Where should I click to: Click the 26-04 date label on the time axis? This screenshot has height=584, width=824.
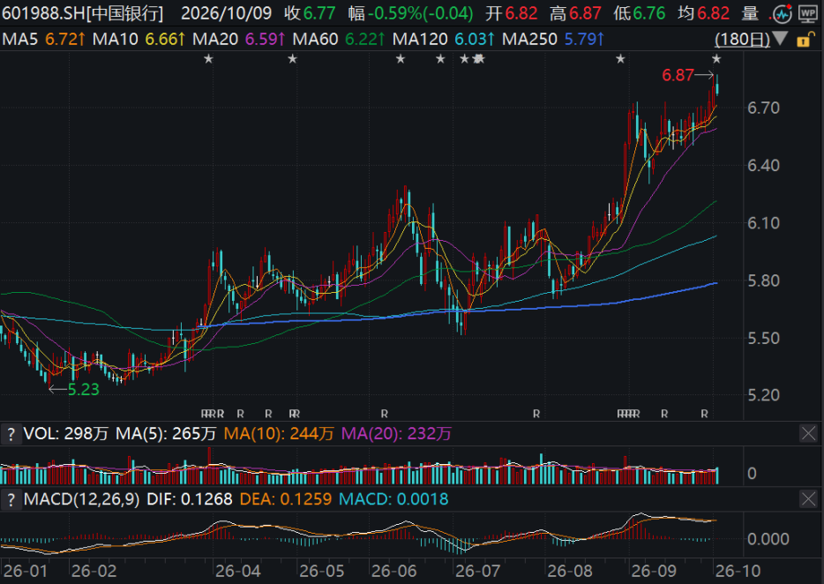point(238,572)
